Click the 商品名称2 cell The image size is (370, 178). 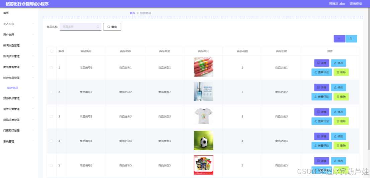(x=125, y=92)
